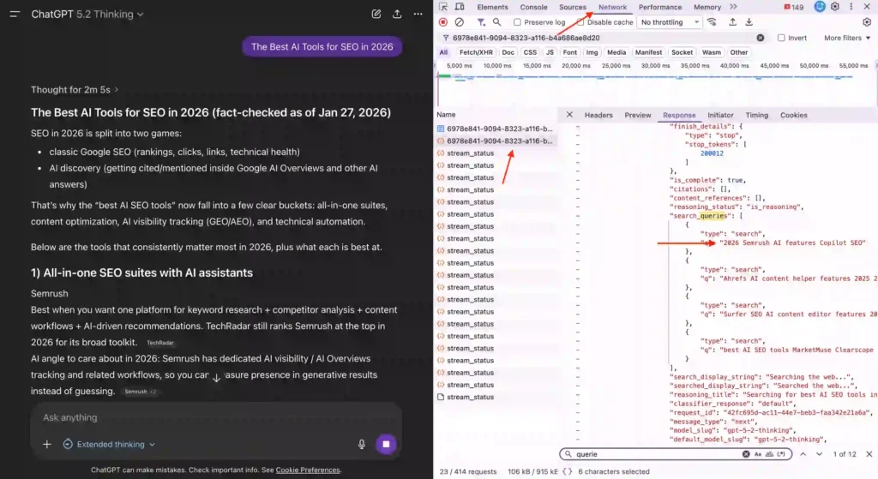Show the 149 issues counter
Screen dimensions: 878x479
click(794, 7)
